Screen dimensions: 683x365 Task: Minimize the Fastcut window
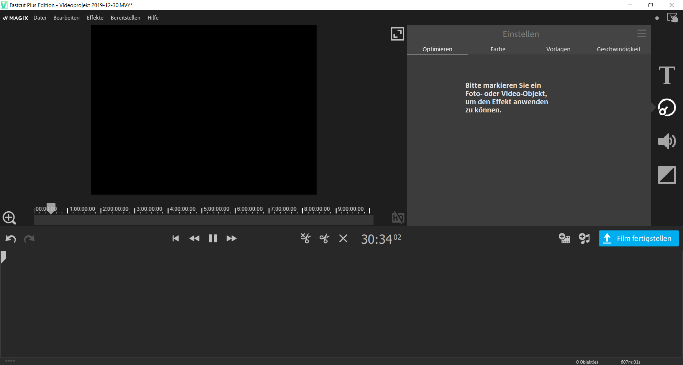click(630, 5)
